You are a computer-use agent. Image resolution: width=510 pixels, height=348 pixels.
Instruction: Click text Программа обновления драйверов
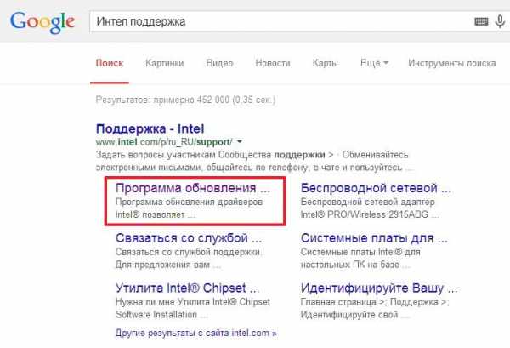(189, 202)
